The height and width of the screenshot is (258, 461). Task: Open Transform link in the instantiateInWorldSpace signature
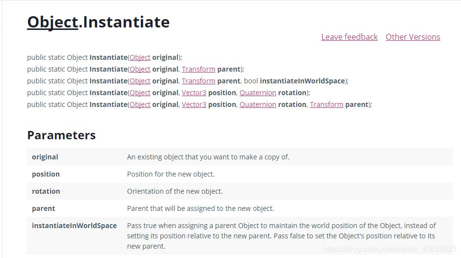point(199,81)
